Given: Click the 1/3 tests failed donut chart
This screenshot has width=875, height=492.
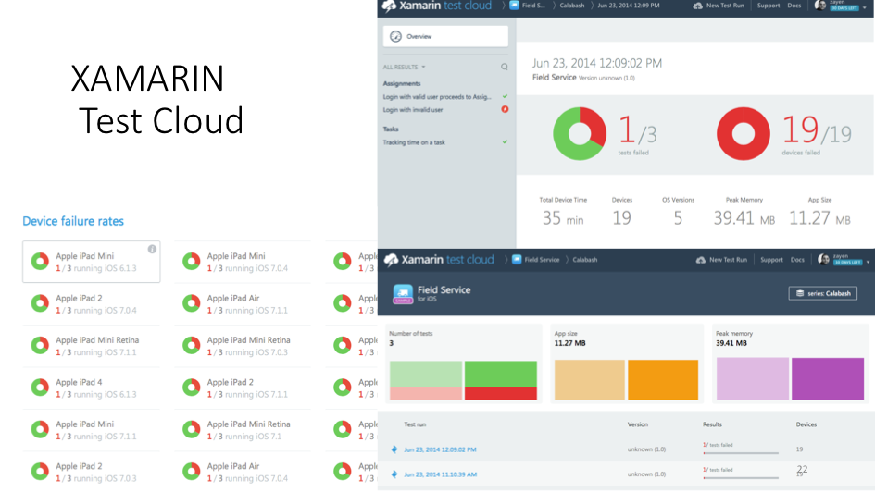Looking at the screenshot, I should pos(580,134).
